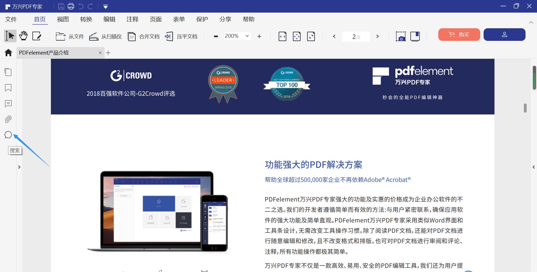
Task: Select the Hand tool for panning
Action: click(23, 36)
